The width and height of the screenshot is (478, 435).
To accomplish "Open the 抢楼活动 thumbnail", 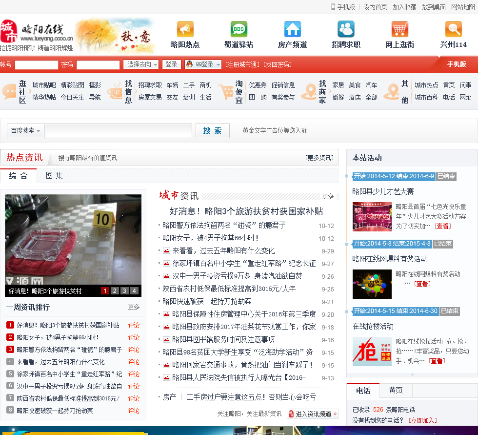I will click(x=372, y=352).
